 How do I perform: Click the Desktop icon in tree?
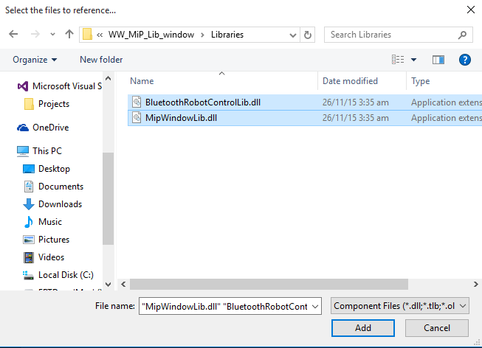29,169
